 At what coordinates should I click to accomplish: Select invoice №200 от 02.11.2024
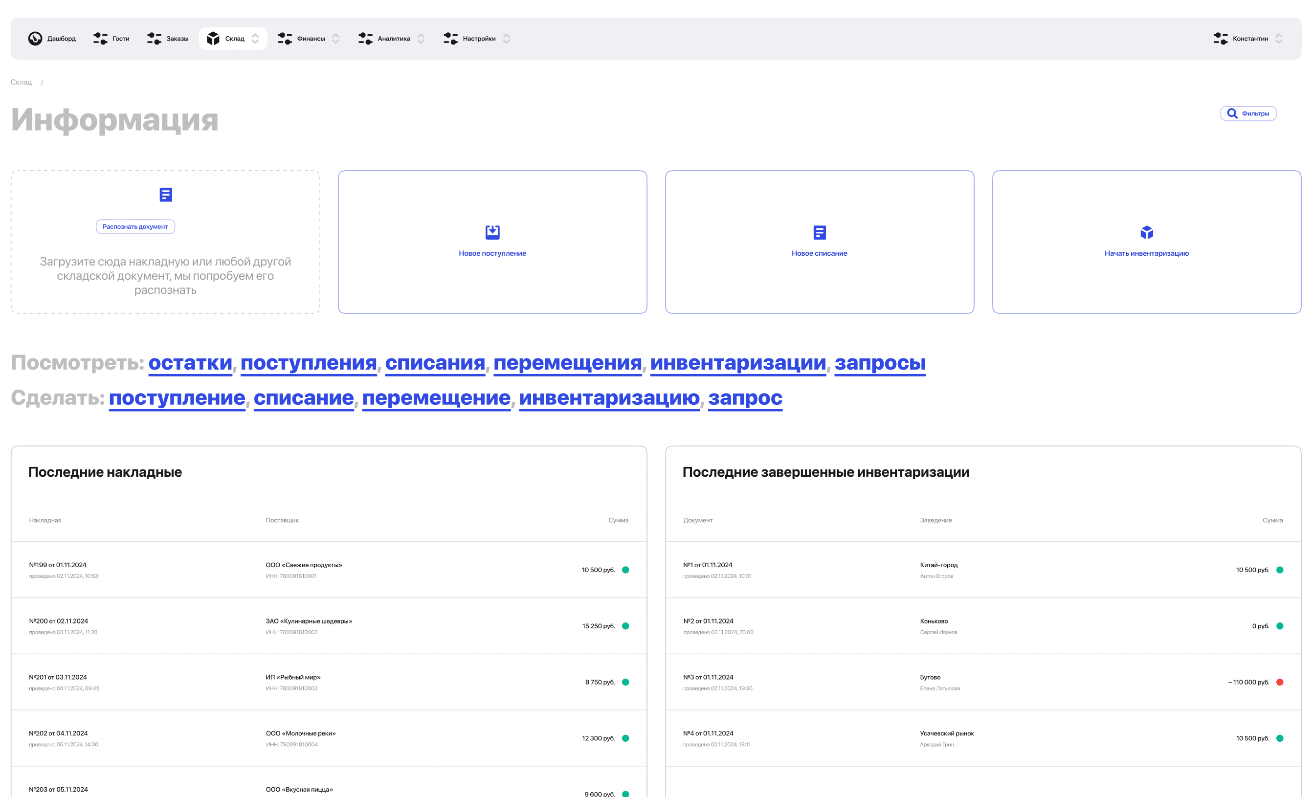[x=59, y=621]
